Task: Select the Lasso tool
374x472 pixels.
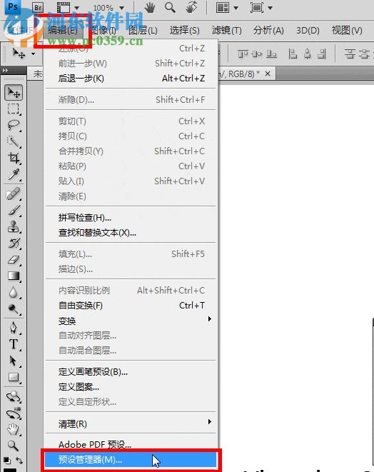Action: point(14,125)
